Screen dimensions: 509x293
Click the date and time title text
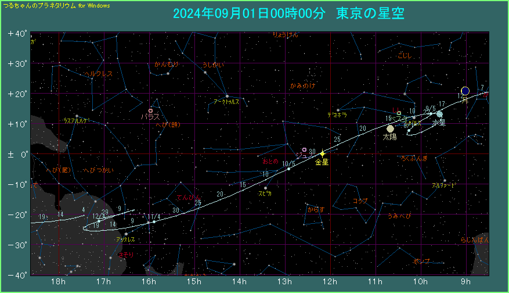[288, 13]
